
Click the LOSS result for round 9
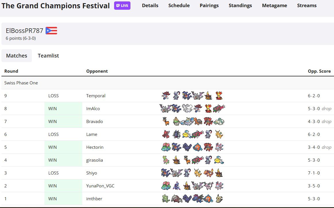click(x=53, y=96)
